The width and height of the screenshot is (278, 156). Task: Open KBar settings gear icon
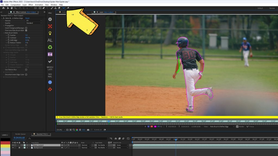[50, 19]
